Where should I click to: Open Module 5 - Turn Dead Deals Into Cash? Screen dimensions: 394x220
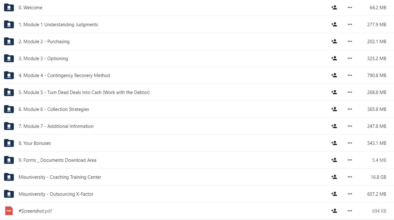point(84,92)
